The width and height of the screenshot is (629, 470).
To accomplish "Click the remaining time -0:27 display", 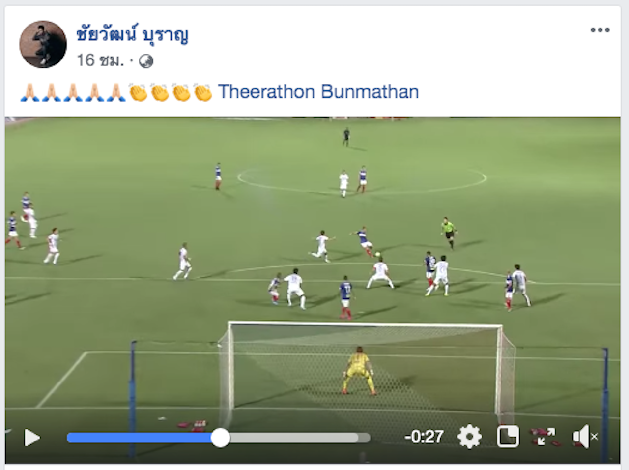I will point(424,437).
